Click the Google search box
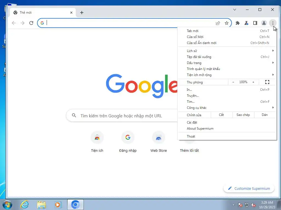 [122, 116]
